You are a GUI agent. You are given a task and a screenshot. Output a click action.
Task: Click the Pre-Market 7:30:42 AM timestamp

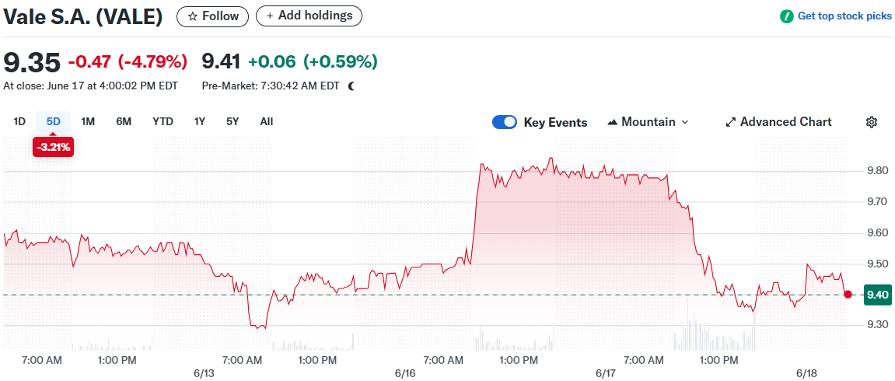(271, 86)
